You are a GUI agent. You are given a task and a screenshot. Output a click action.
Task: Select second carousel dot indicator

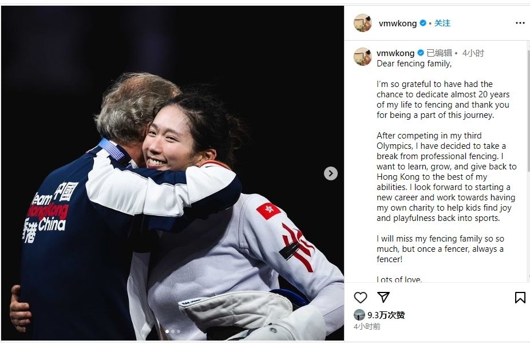[173, 331]
